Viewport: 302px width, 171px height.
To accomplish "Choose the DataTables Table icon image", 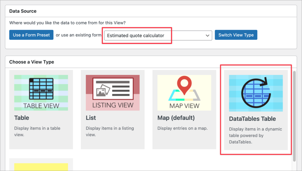I will click(256, 93).
